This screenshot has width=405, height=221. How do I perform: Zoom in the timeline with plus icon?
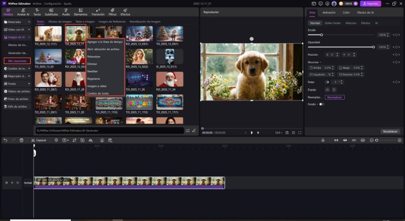point(399,140)
